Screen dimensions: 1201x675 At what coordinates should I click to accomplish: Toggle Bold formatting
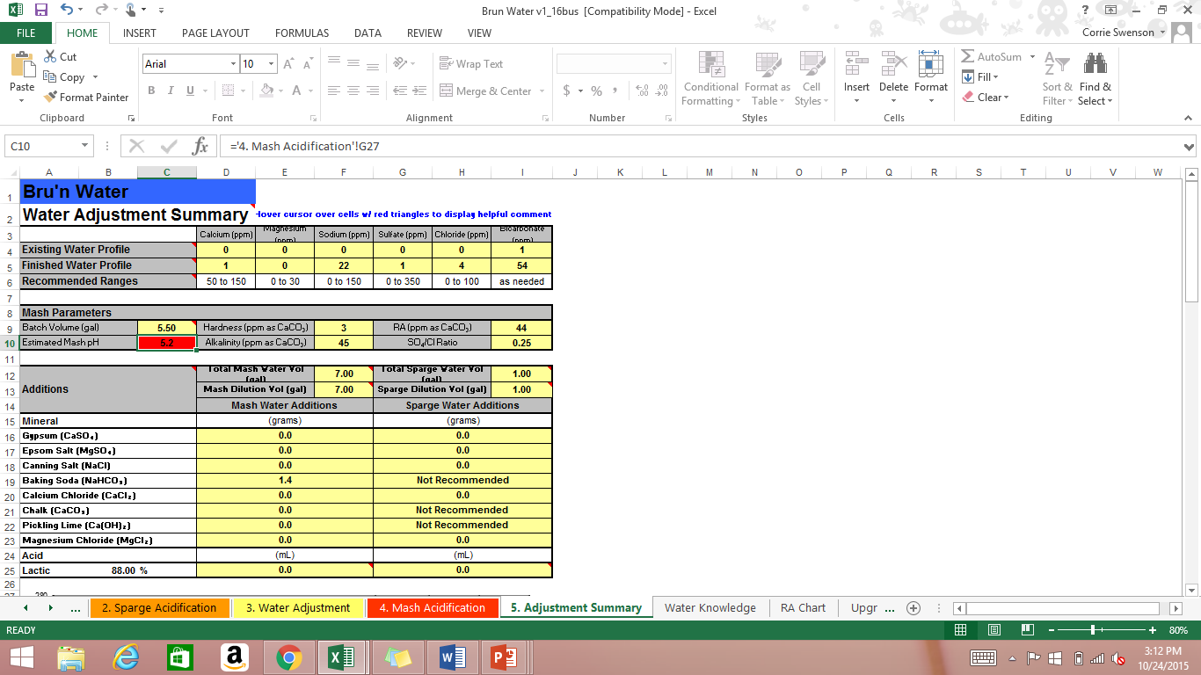(x=151, y=91)
